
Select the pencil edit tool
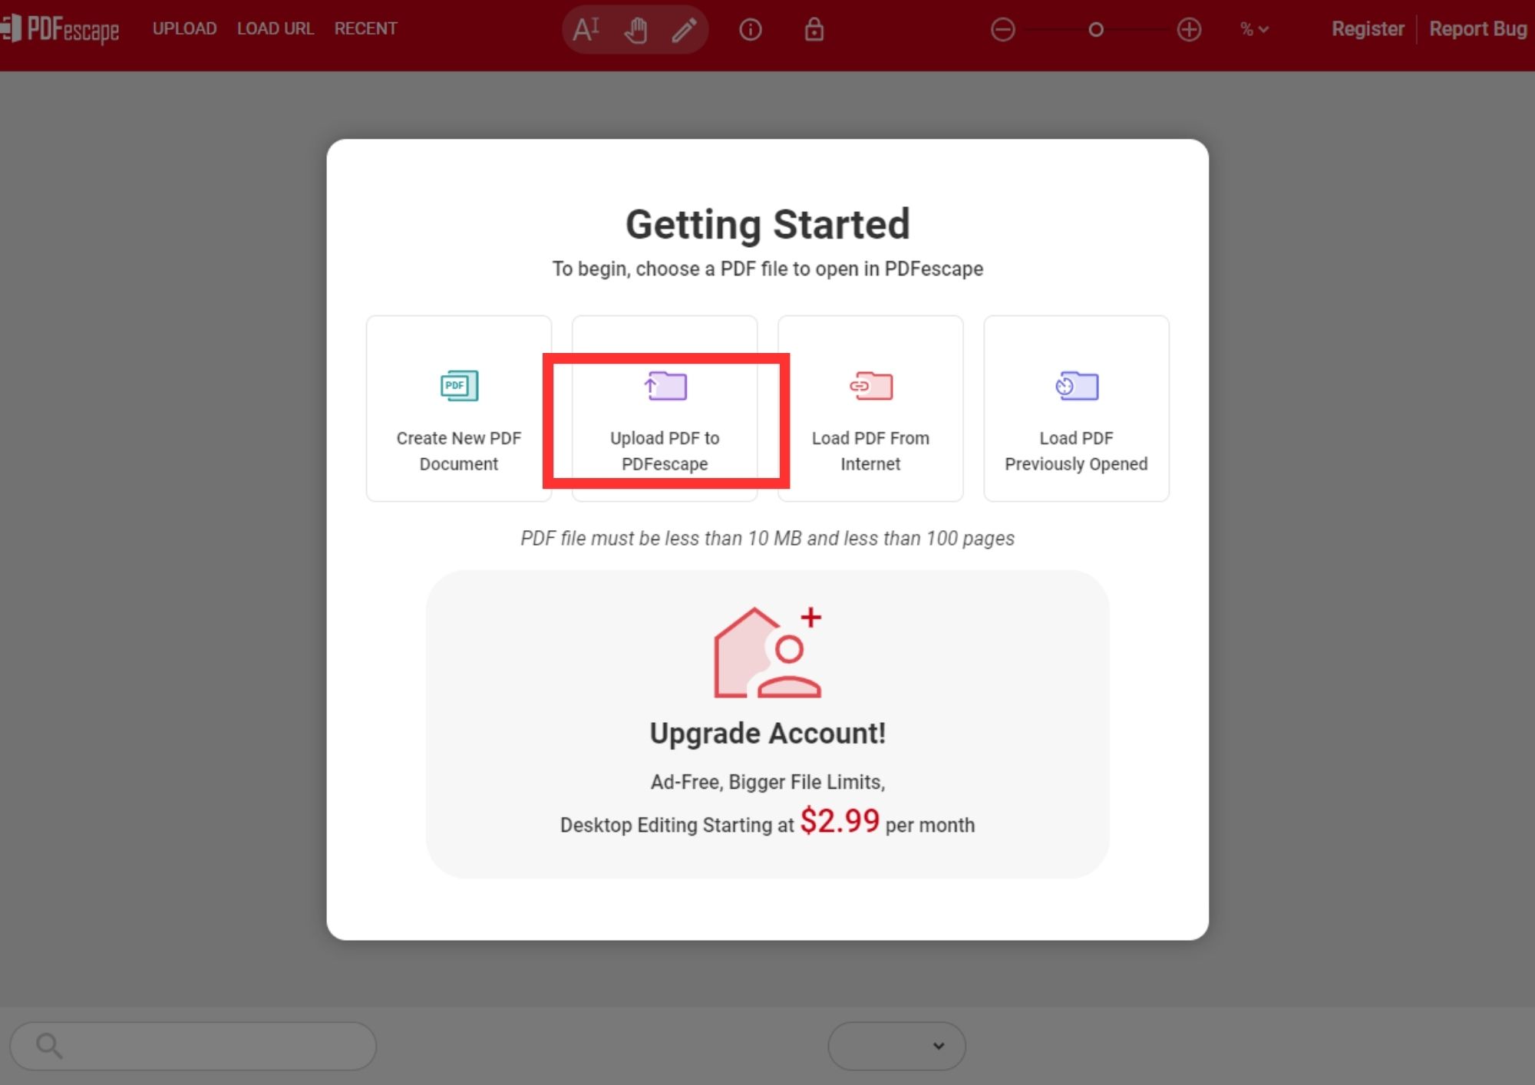[684, 30]
